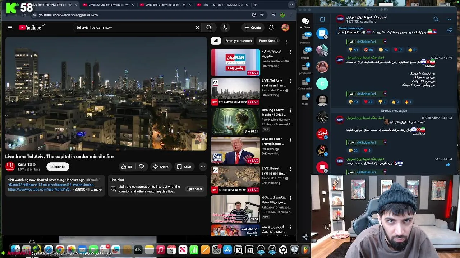460x258 pixels.
Task: Open the Telegram chat with letter C avatar
Action: [322, 83]
